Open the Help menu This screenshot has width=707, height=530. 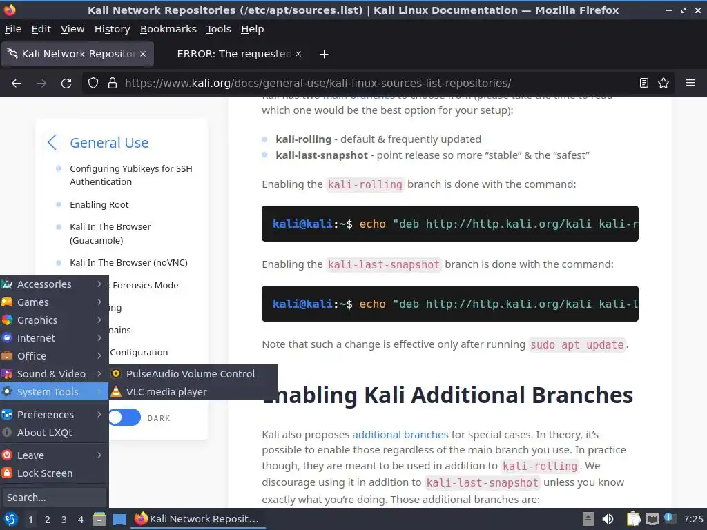coord(253,29)
